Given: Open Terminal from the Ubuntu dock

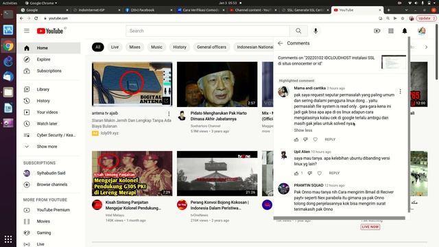Looking at the screenshot, I should point(8,14).
